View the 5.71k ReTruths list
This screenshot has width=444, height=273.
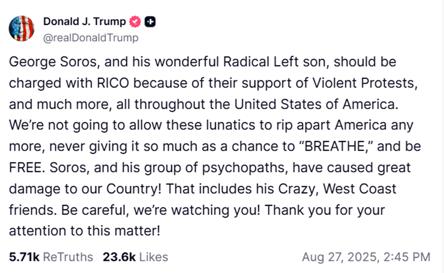tap(51, 257)
